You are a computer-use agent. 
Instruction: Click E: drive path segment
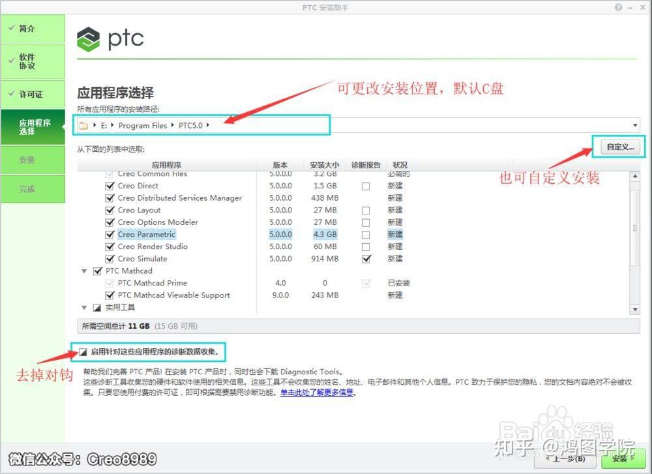104,126
